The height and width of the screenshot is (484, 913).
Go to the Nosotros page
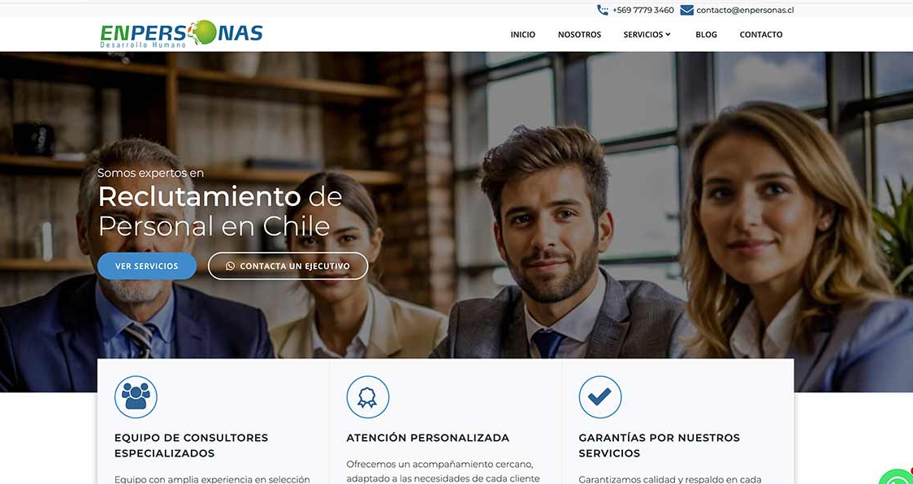(579, 34)
